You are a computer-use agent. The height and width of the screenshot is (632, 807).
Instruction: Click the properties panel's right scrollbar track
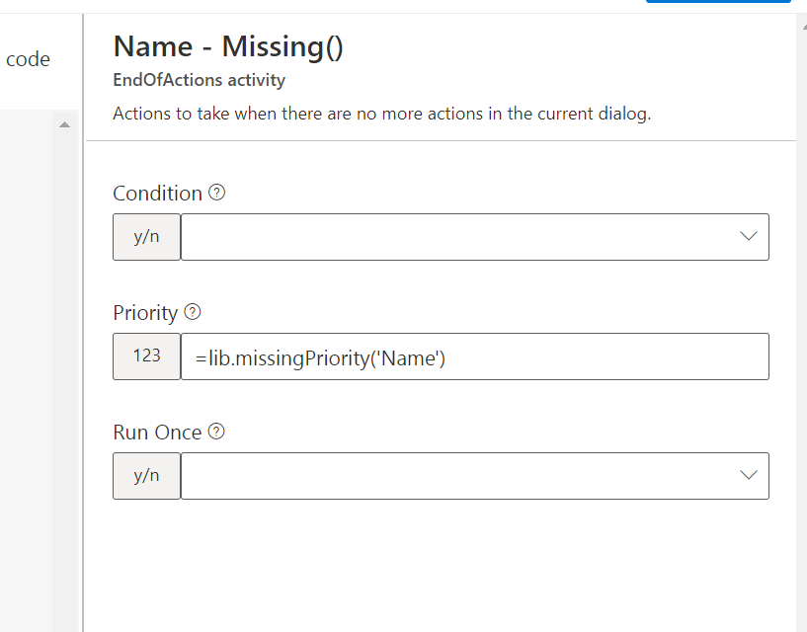(x=801, y=326)
